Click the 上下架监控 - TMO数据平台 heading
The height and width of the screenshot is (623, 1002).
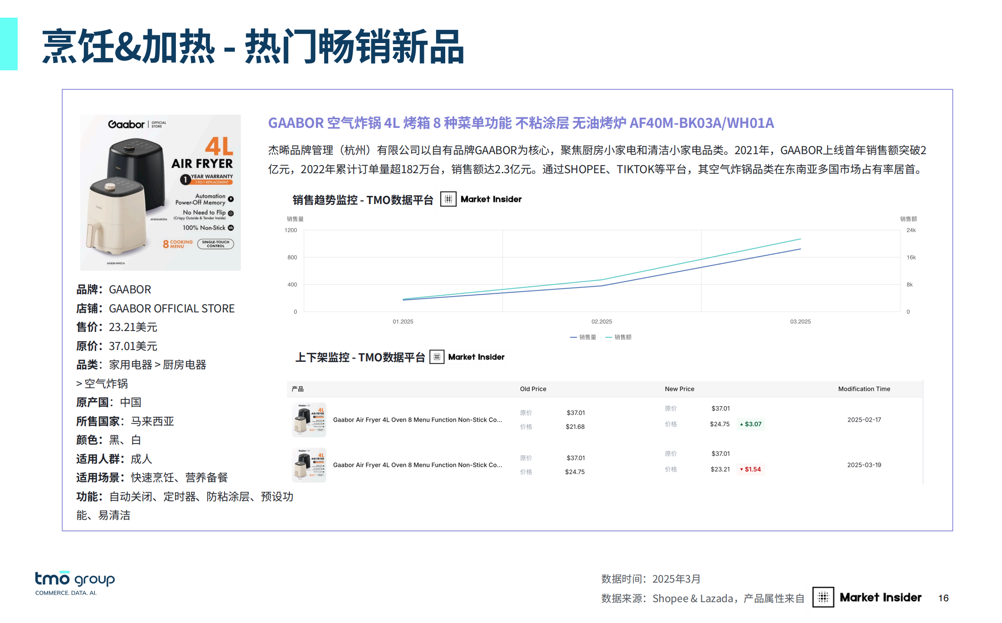pos(360,357)
